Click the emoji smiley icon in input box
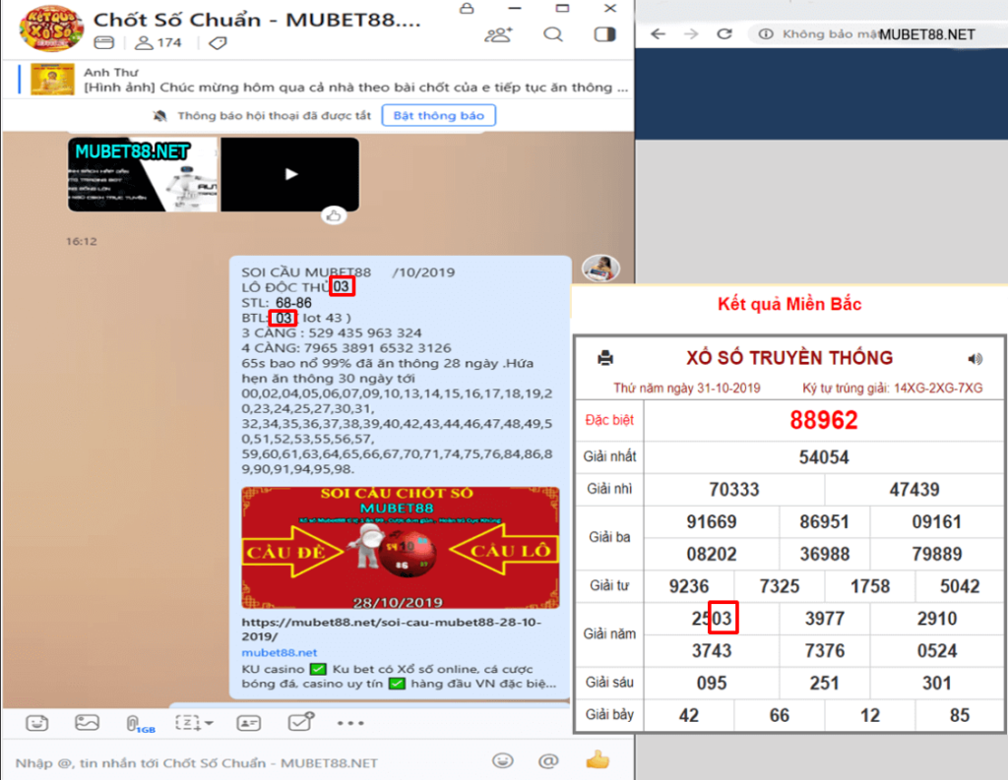This screenshot has height=780, width=1008. click(x=503, y=761)
